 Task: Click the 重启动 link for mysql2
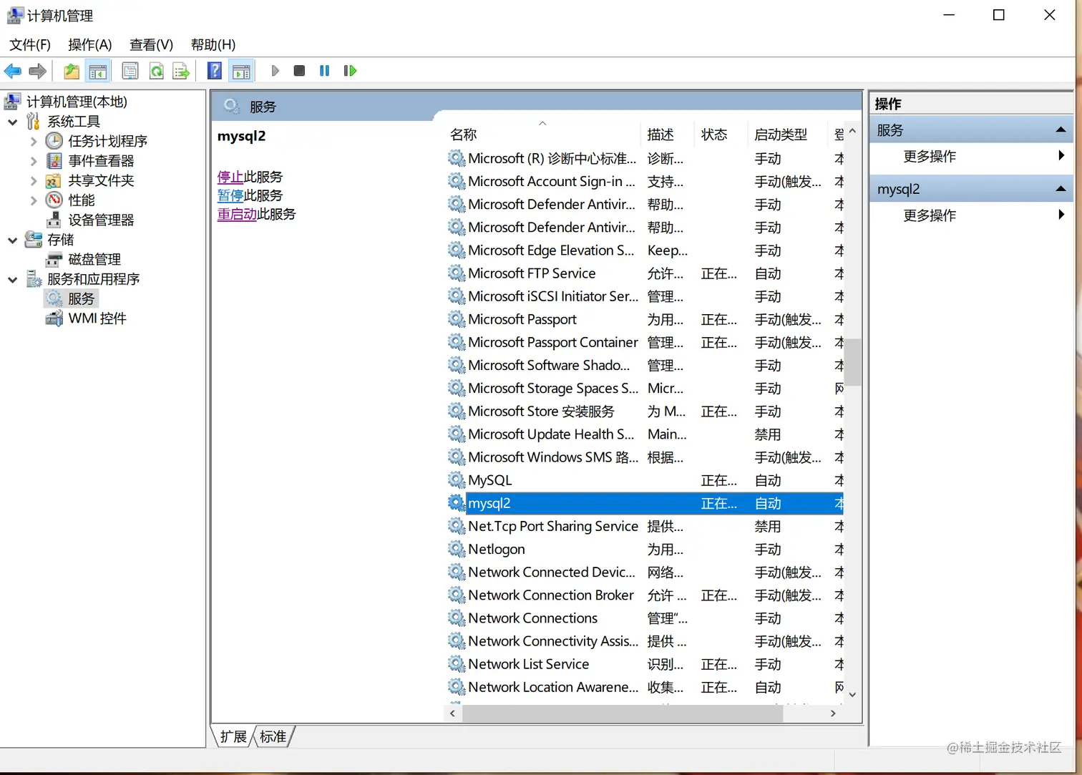(237, 214)
